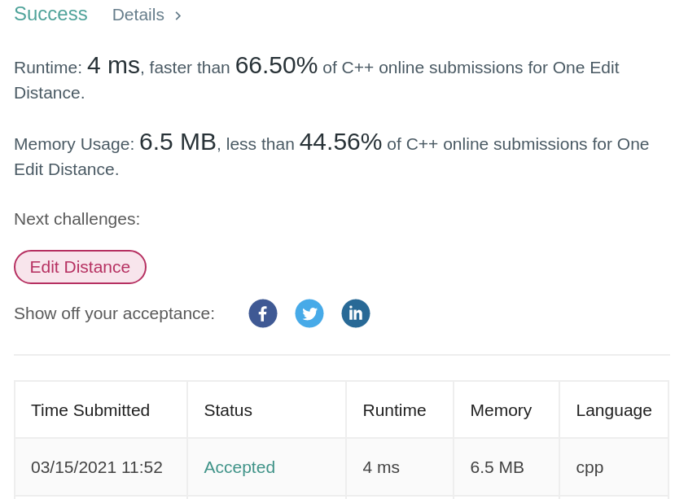Open the Edit Distance challenge
The height and width of the screenshot is (499, 675).
pyautogui.click(x=80, y=267)
